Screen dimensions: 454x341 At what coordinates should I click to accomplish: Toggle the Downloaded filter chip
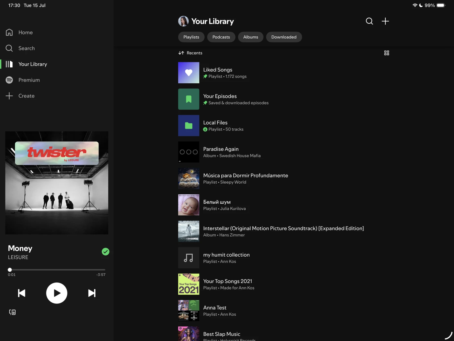coord(284,37)
